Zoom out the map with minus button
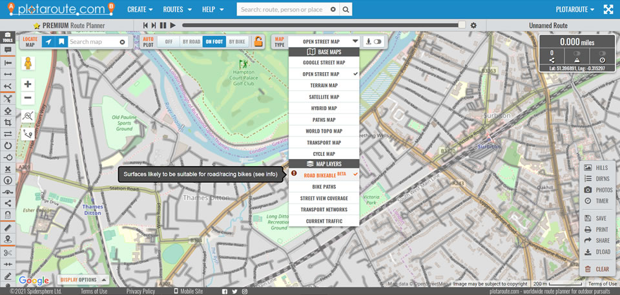Viewport: 620px width, 295px height. [28, 98]
